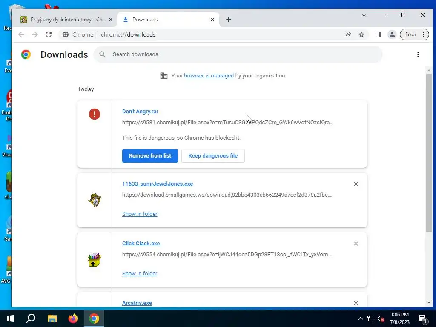Open the browser is managed link
The image size is (436, 327).
[209, 76]
